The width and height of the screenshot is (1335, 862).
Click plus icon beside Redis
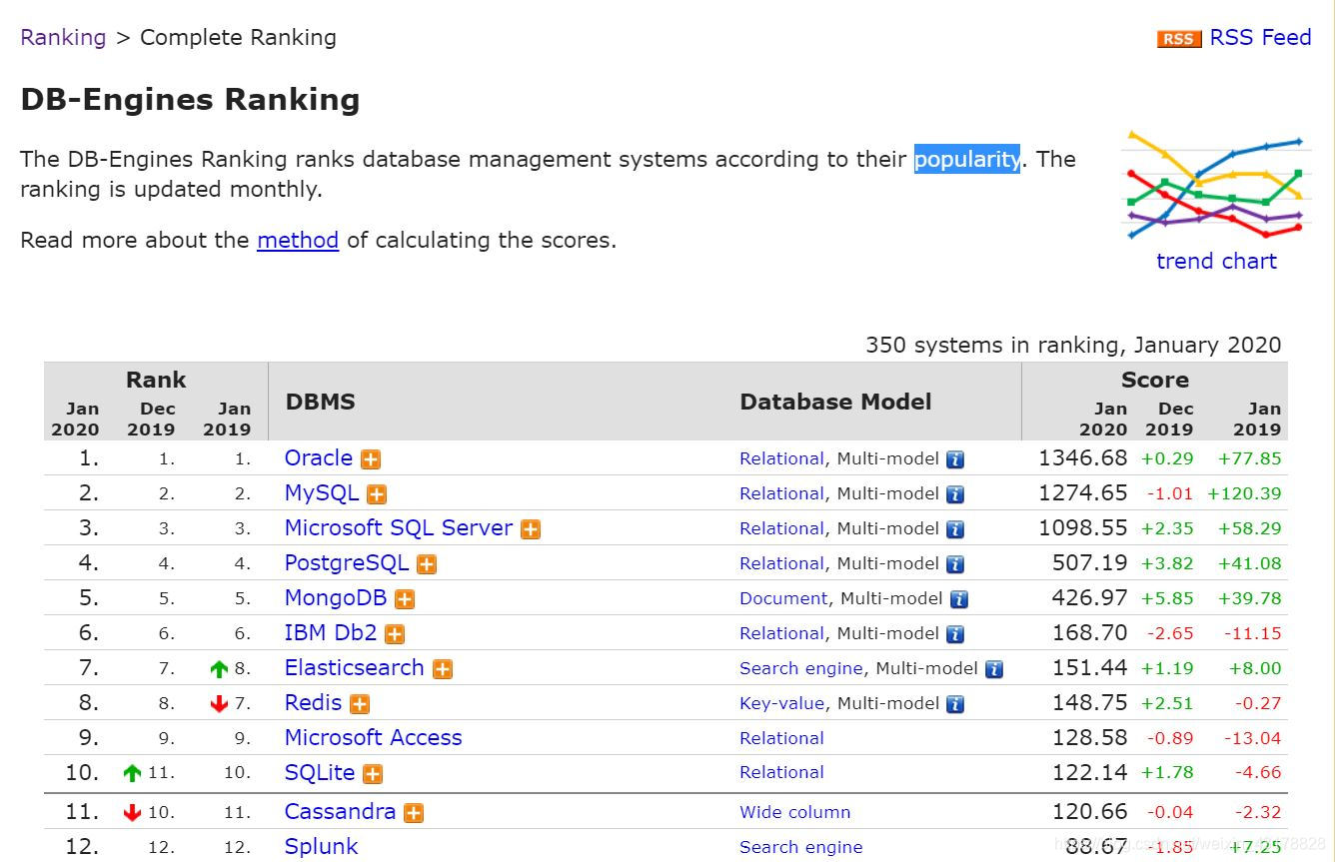click(x=360, y=704)
